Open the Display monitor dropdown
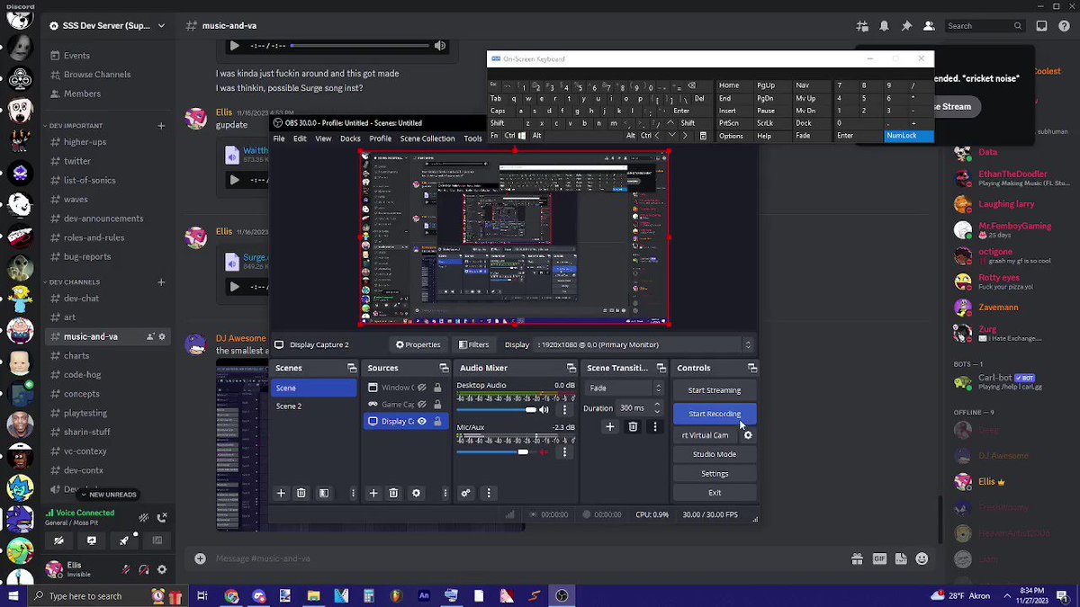 click(x=644, y=344)
